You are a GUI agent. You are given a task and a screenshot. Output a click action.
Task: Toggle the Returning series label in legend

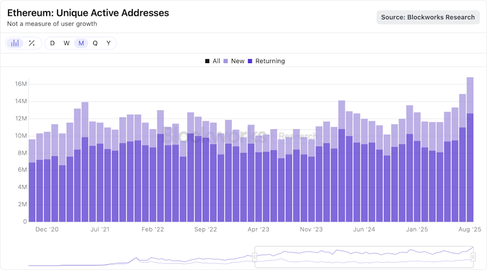270,61
